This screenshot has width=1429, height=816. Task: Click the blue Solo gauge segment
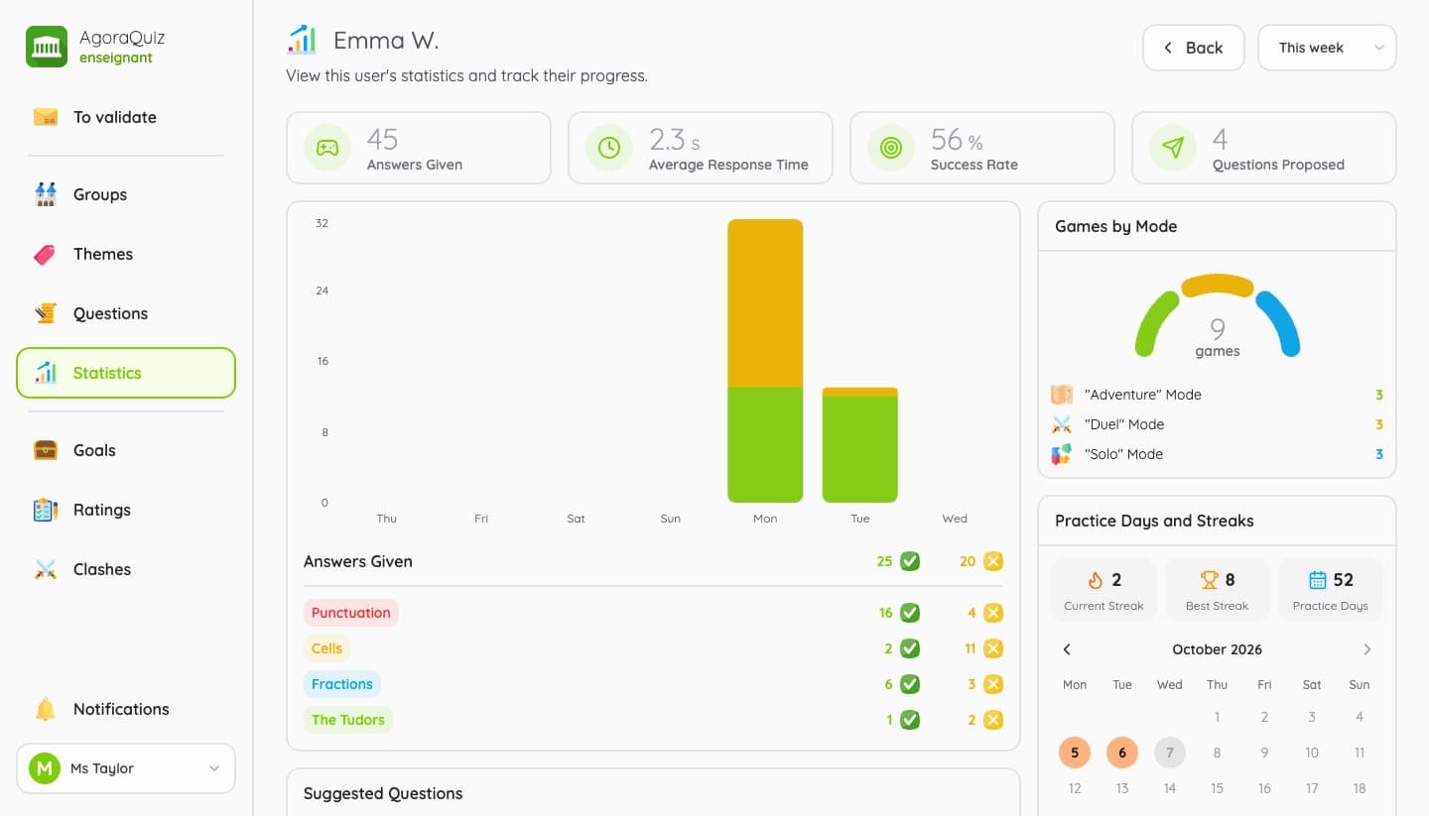[x=1278, y=322]
